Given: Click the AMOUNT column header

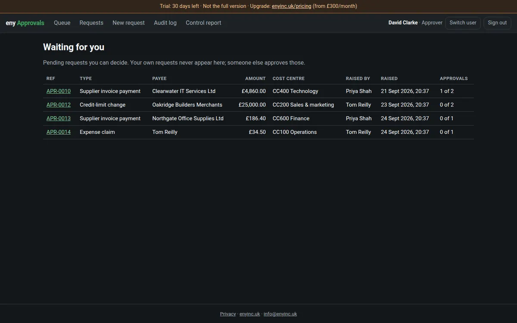Looking at the screenshot, I should (x=255, y=78).
